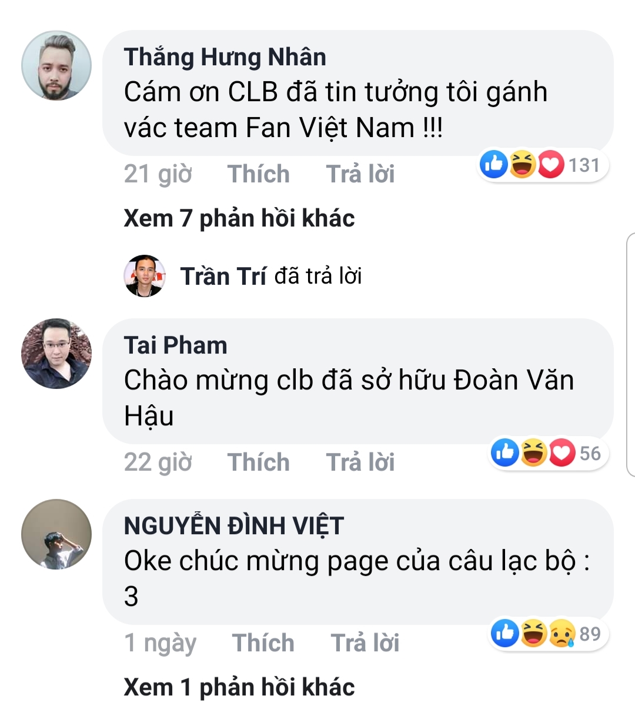635x706 pixels.
Task: Click thumbs-up reaction on Nguyễn Đình Việt's comment
Action: pyautogui.click(x=505, y=633)
